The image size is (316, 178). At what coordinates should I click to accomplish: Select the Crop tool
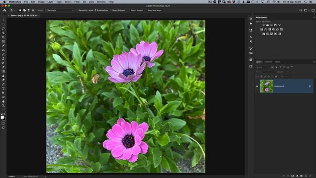pos(3,37)
